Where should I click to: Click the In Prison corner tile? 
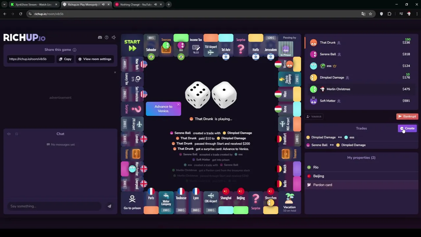289,46
